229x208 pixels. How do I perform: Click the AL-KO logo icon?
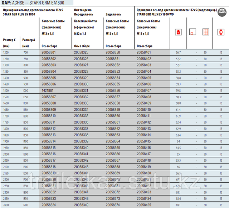click(222, 12)
